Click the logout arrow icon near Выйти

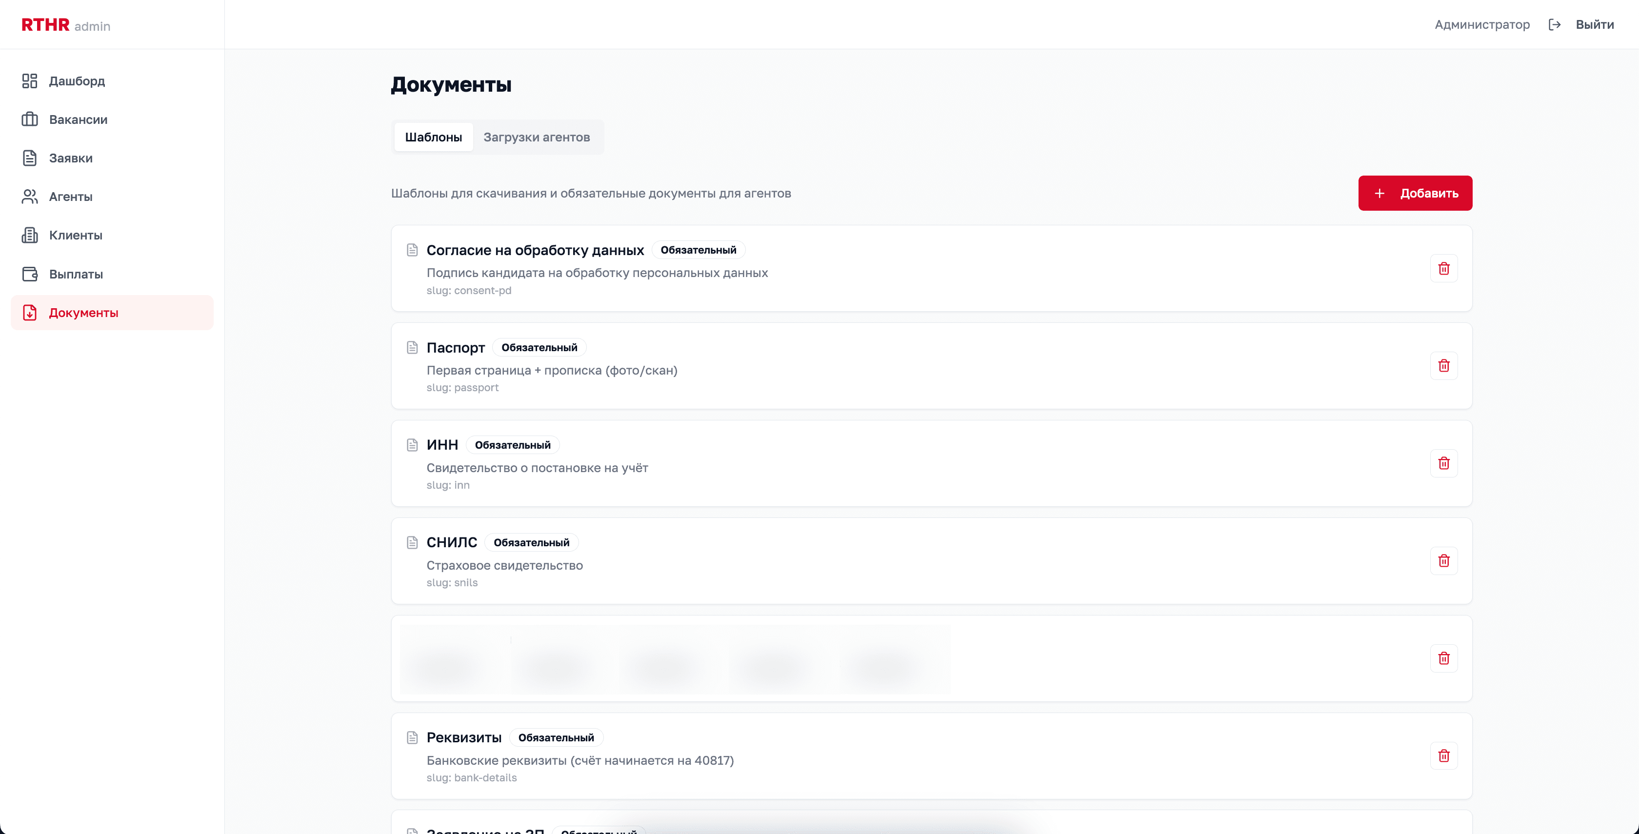point(1555,24)
